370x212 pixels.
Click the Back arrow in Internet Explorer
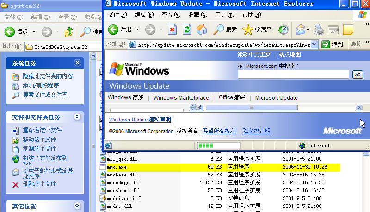pyautogui.click(x=113, y=30)
